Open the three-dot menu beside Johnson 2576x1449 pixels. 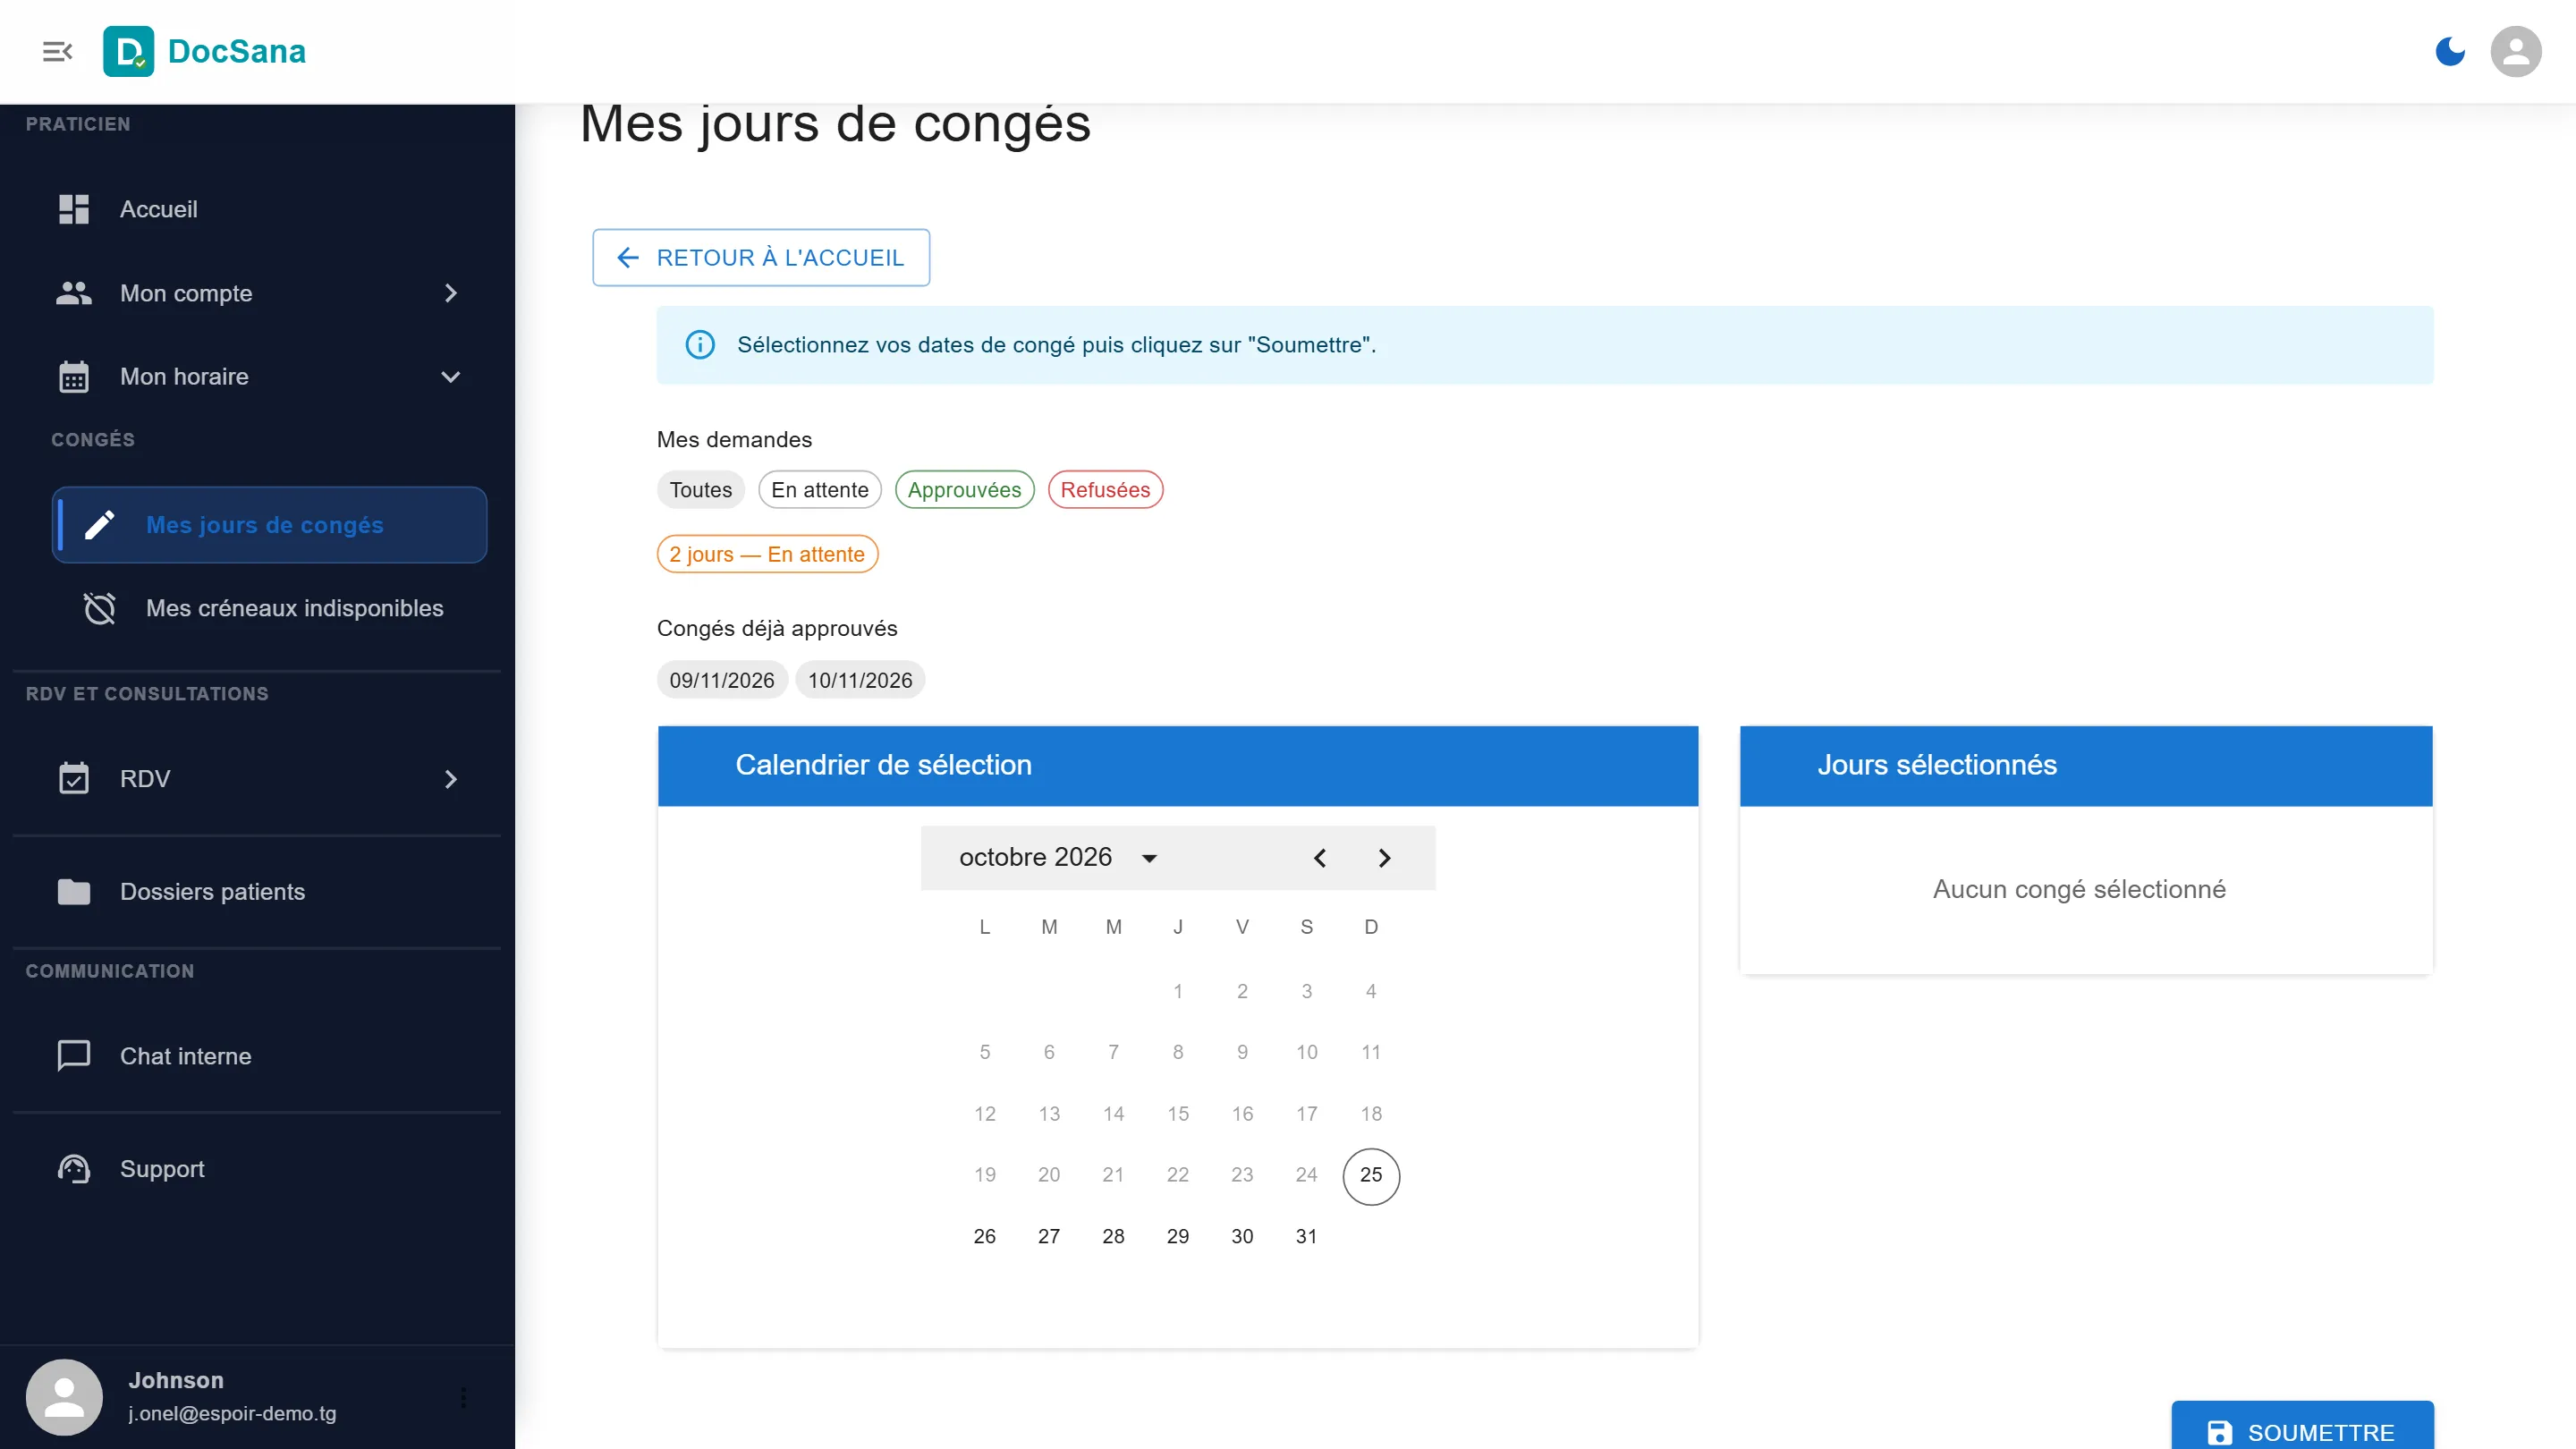click(x=463, y=1397)
